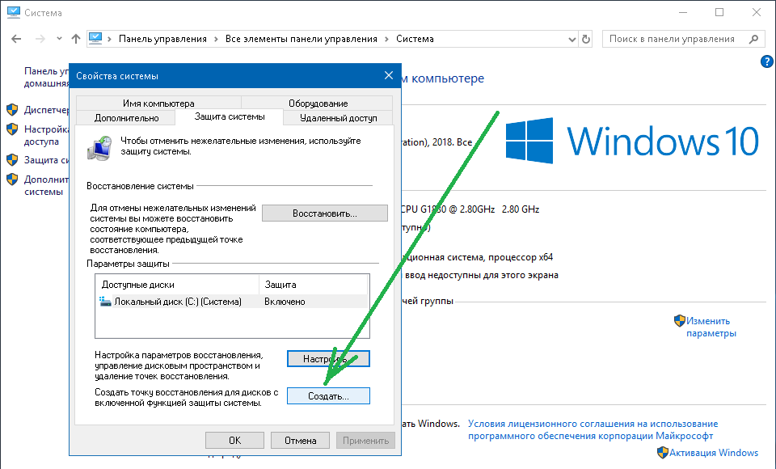Click the Windows 10 logo
Screen dimensions: 776x469
(632, 141)
